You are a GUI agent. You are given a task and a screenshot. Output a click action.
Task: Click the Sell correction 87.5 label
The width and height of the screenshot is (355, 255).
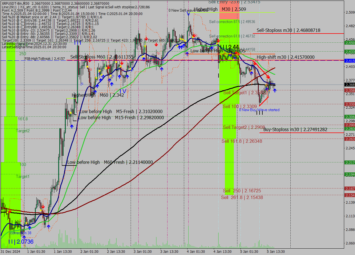pos(232,22)
